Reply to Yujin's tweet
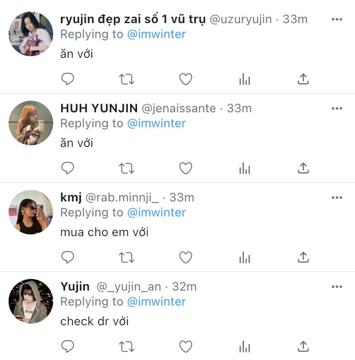The image size is (355, 360). coord(68,346)
